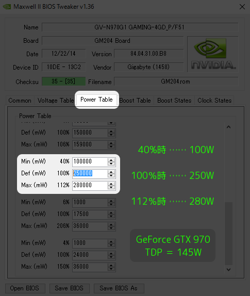Open the Clock States tab

click(214, 101)
